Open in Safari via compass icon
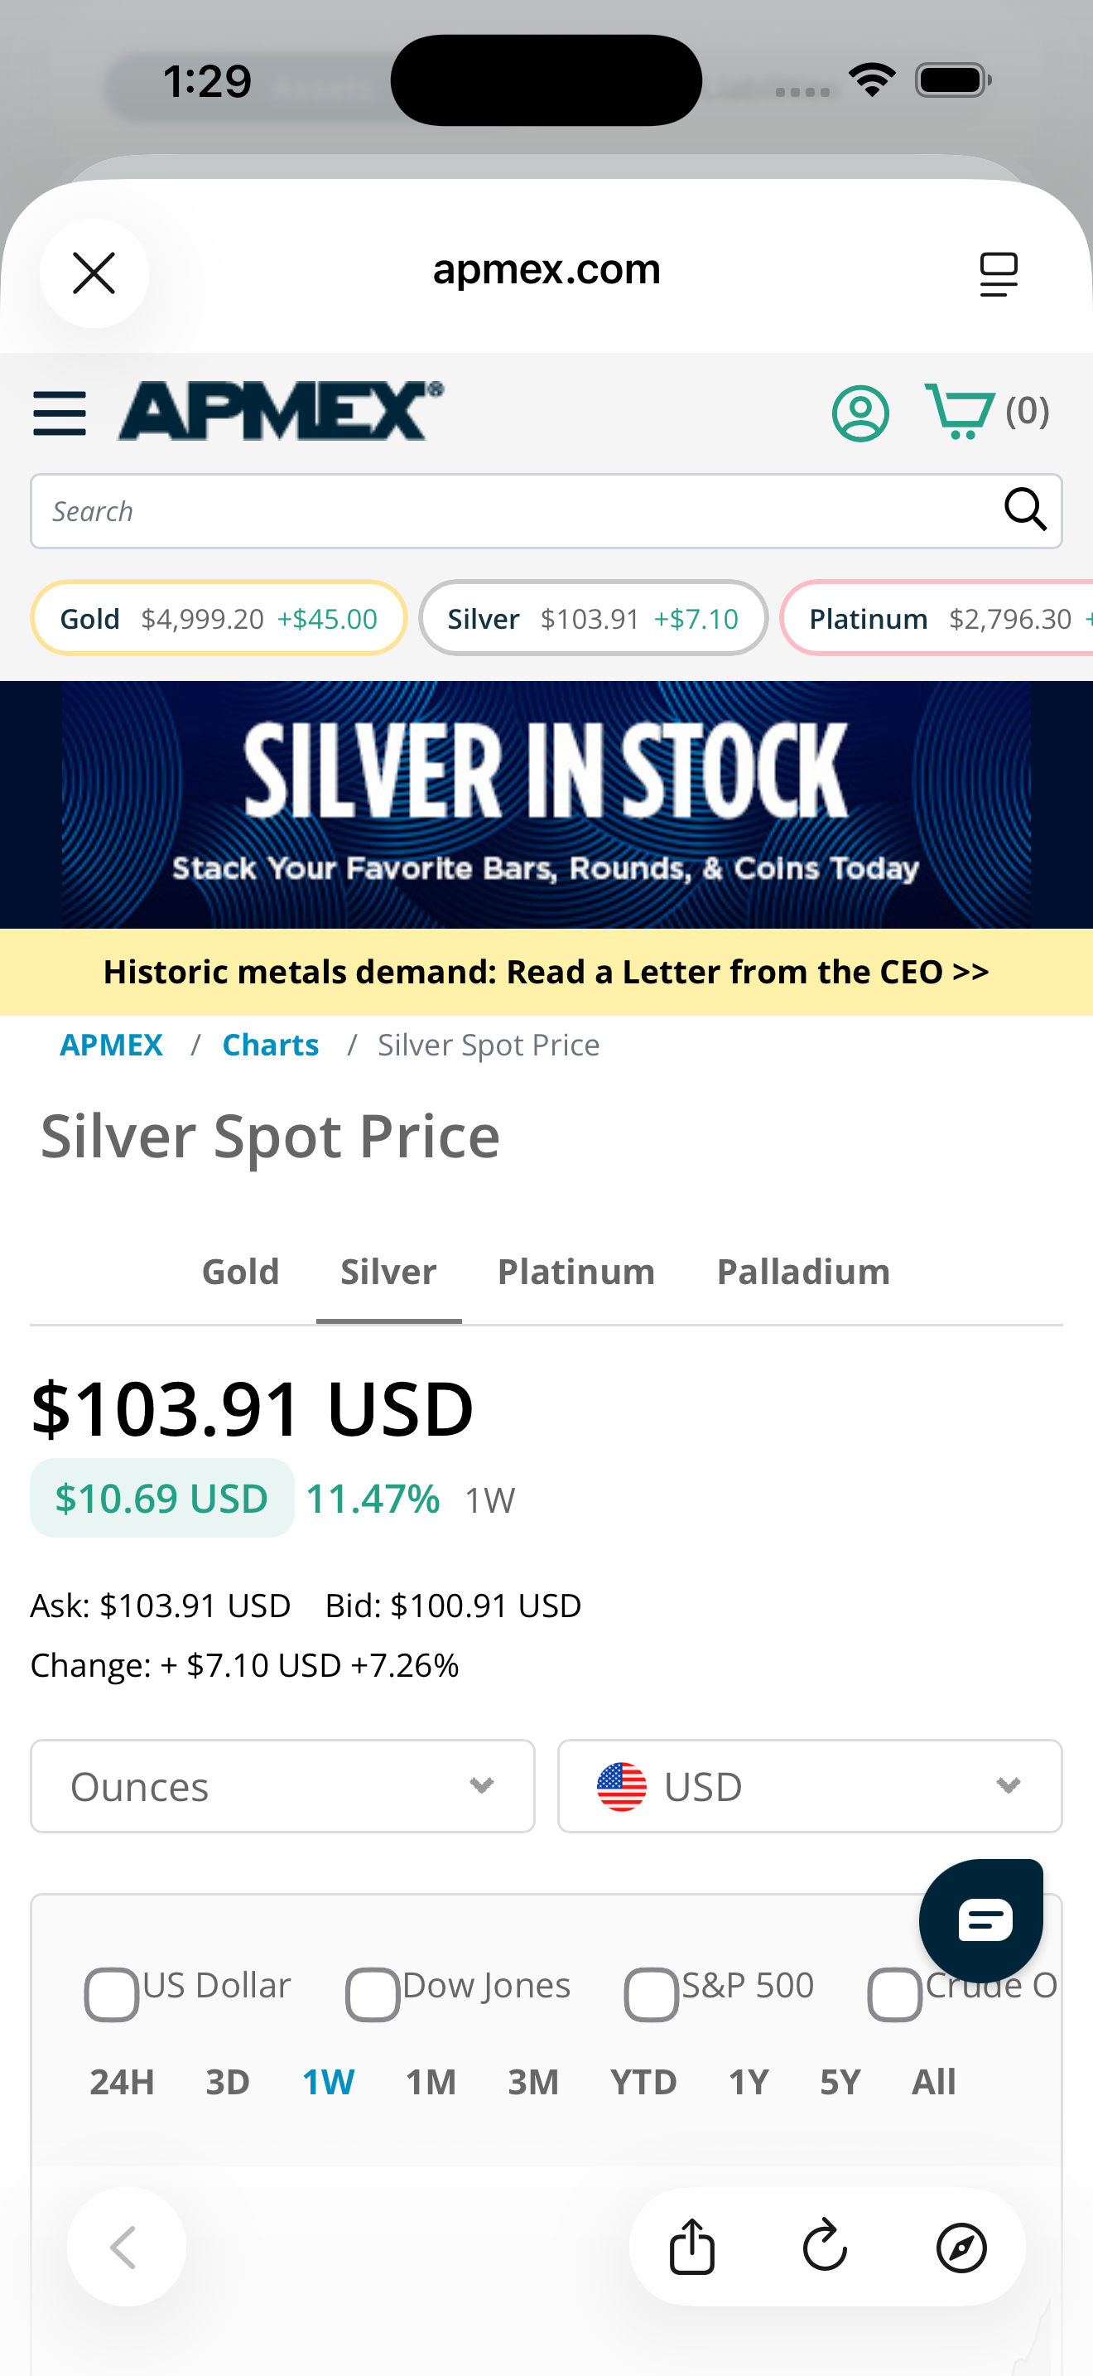Viewport: 1093px width, 2376px height. pyautogui.click(x=961, y=2247)
